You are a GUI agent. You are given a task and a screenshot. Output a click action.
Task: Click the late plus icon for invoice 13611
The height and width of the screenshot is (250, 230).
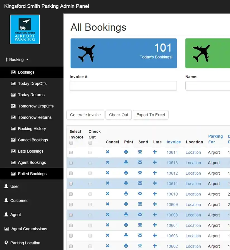pyautogui.click(x=155, y=184)
